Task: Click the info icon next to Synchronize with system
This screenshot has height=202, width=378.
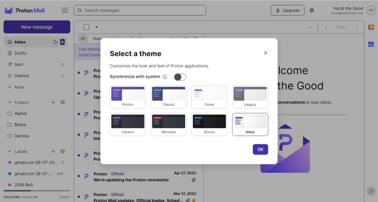Action: pos(165,77)
